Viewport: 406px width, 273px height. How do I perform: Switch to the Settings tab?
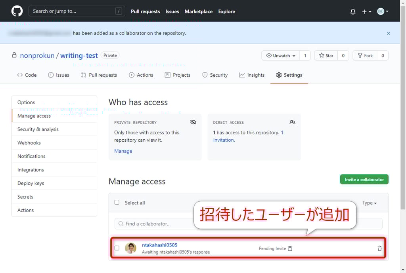289,75
